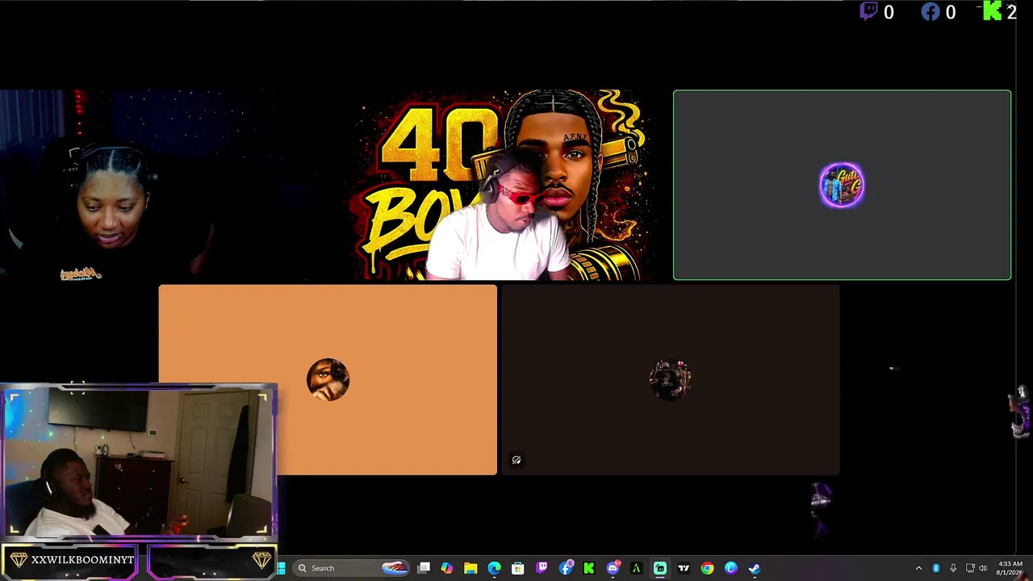Open Steam from the taskbar
The width and height of the screenshot is (1033, 581).
[755, 568]
